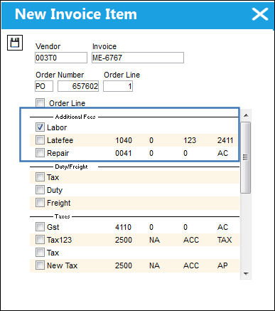The width and height of the screenshot is (275, 311).
Task: Select the NA value in Tax123 row
Action: (x=155, y=240)
